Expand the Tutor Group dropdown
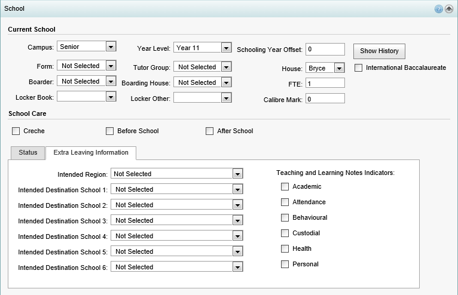The height and width of the screenshot is (295, 458). coord(203,67)
